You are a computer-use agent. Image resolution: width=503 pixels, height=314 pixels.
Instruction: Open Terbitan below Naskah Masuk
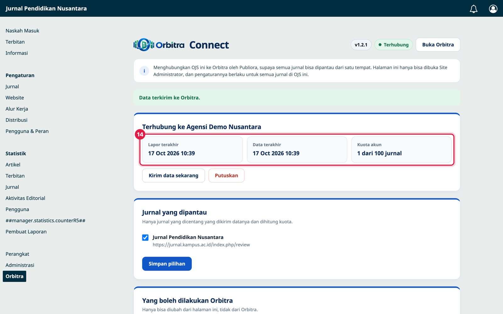pos(15,42)
